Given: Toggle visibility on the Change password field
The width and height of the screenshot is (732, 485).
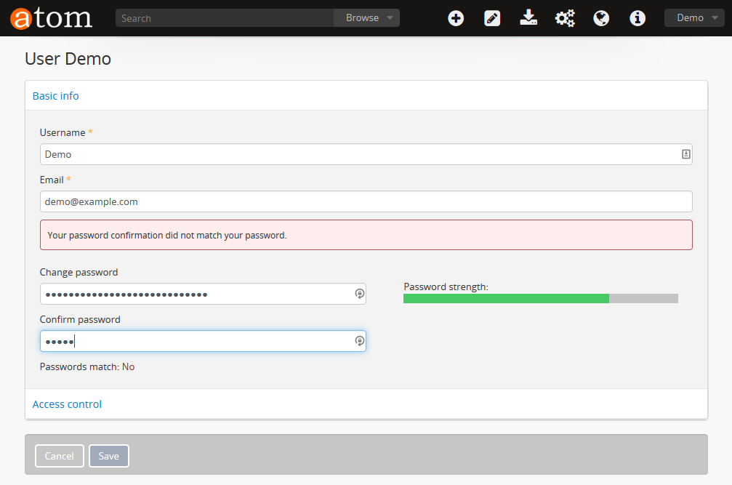Looking at the screenshot, I should (x=360, y=293).
